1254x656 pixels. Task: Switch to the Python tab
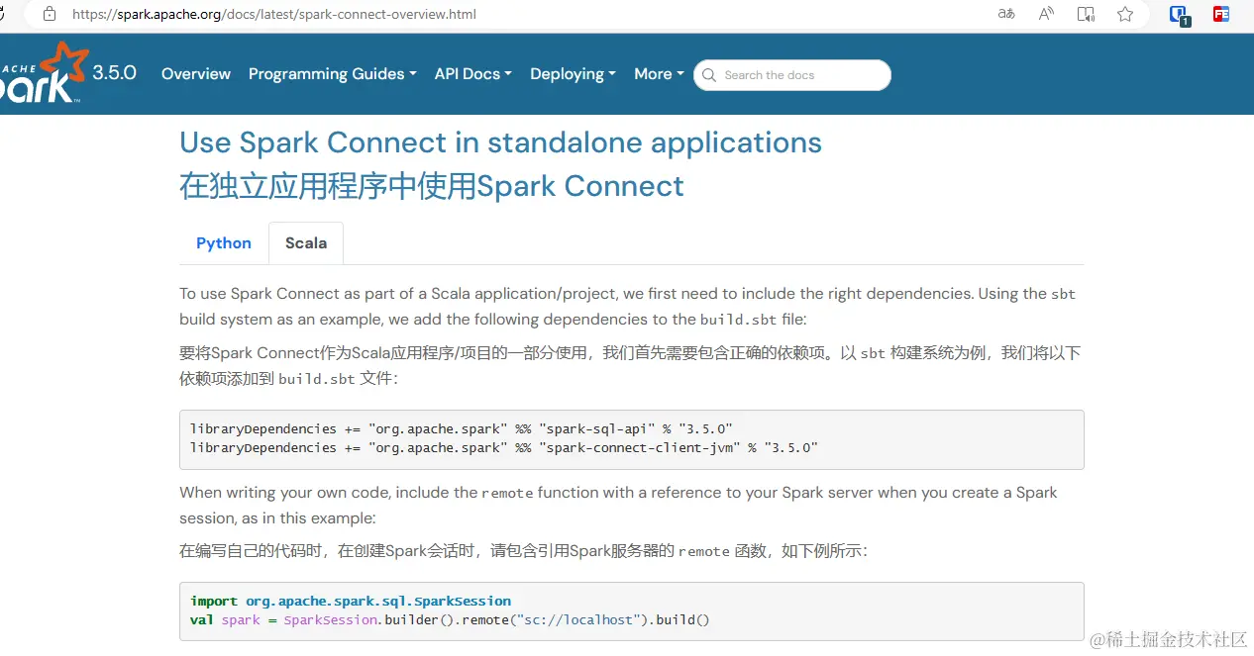point(223,242)
